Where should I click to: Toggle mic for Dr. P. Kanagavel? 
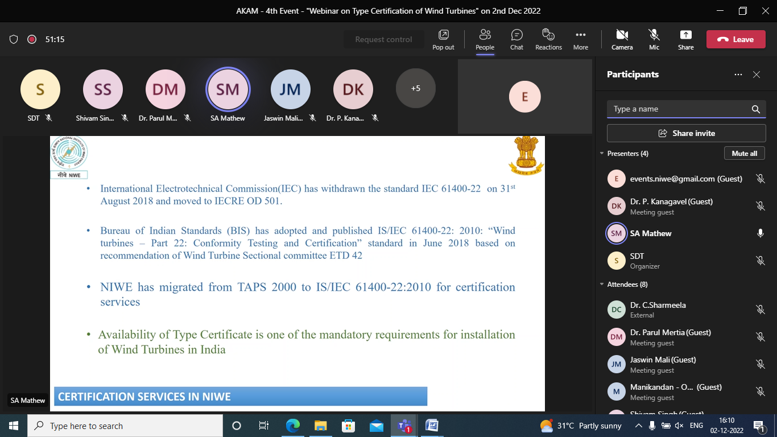coord(760,206)
